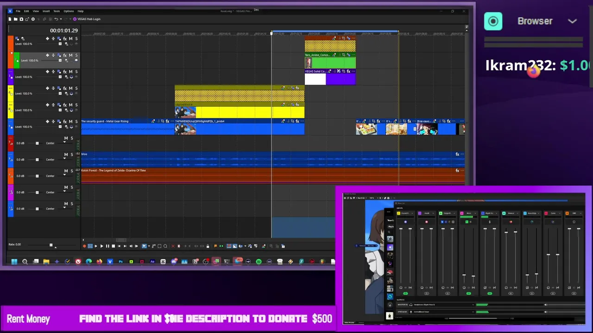Open Firefox from the Windows taskbar
Image resolution: width=593 pixels, height=333 pixels.
click(x=100, y=262)
